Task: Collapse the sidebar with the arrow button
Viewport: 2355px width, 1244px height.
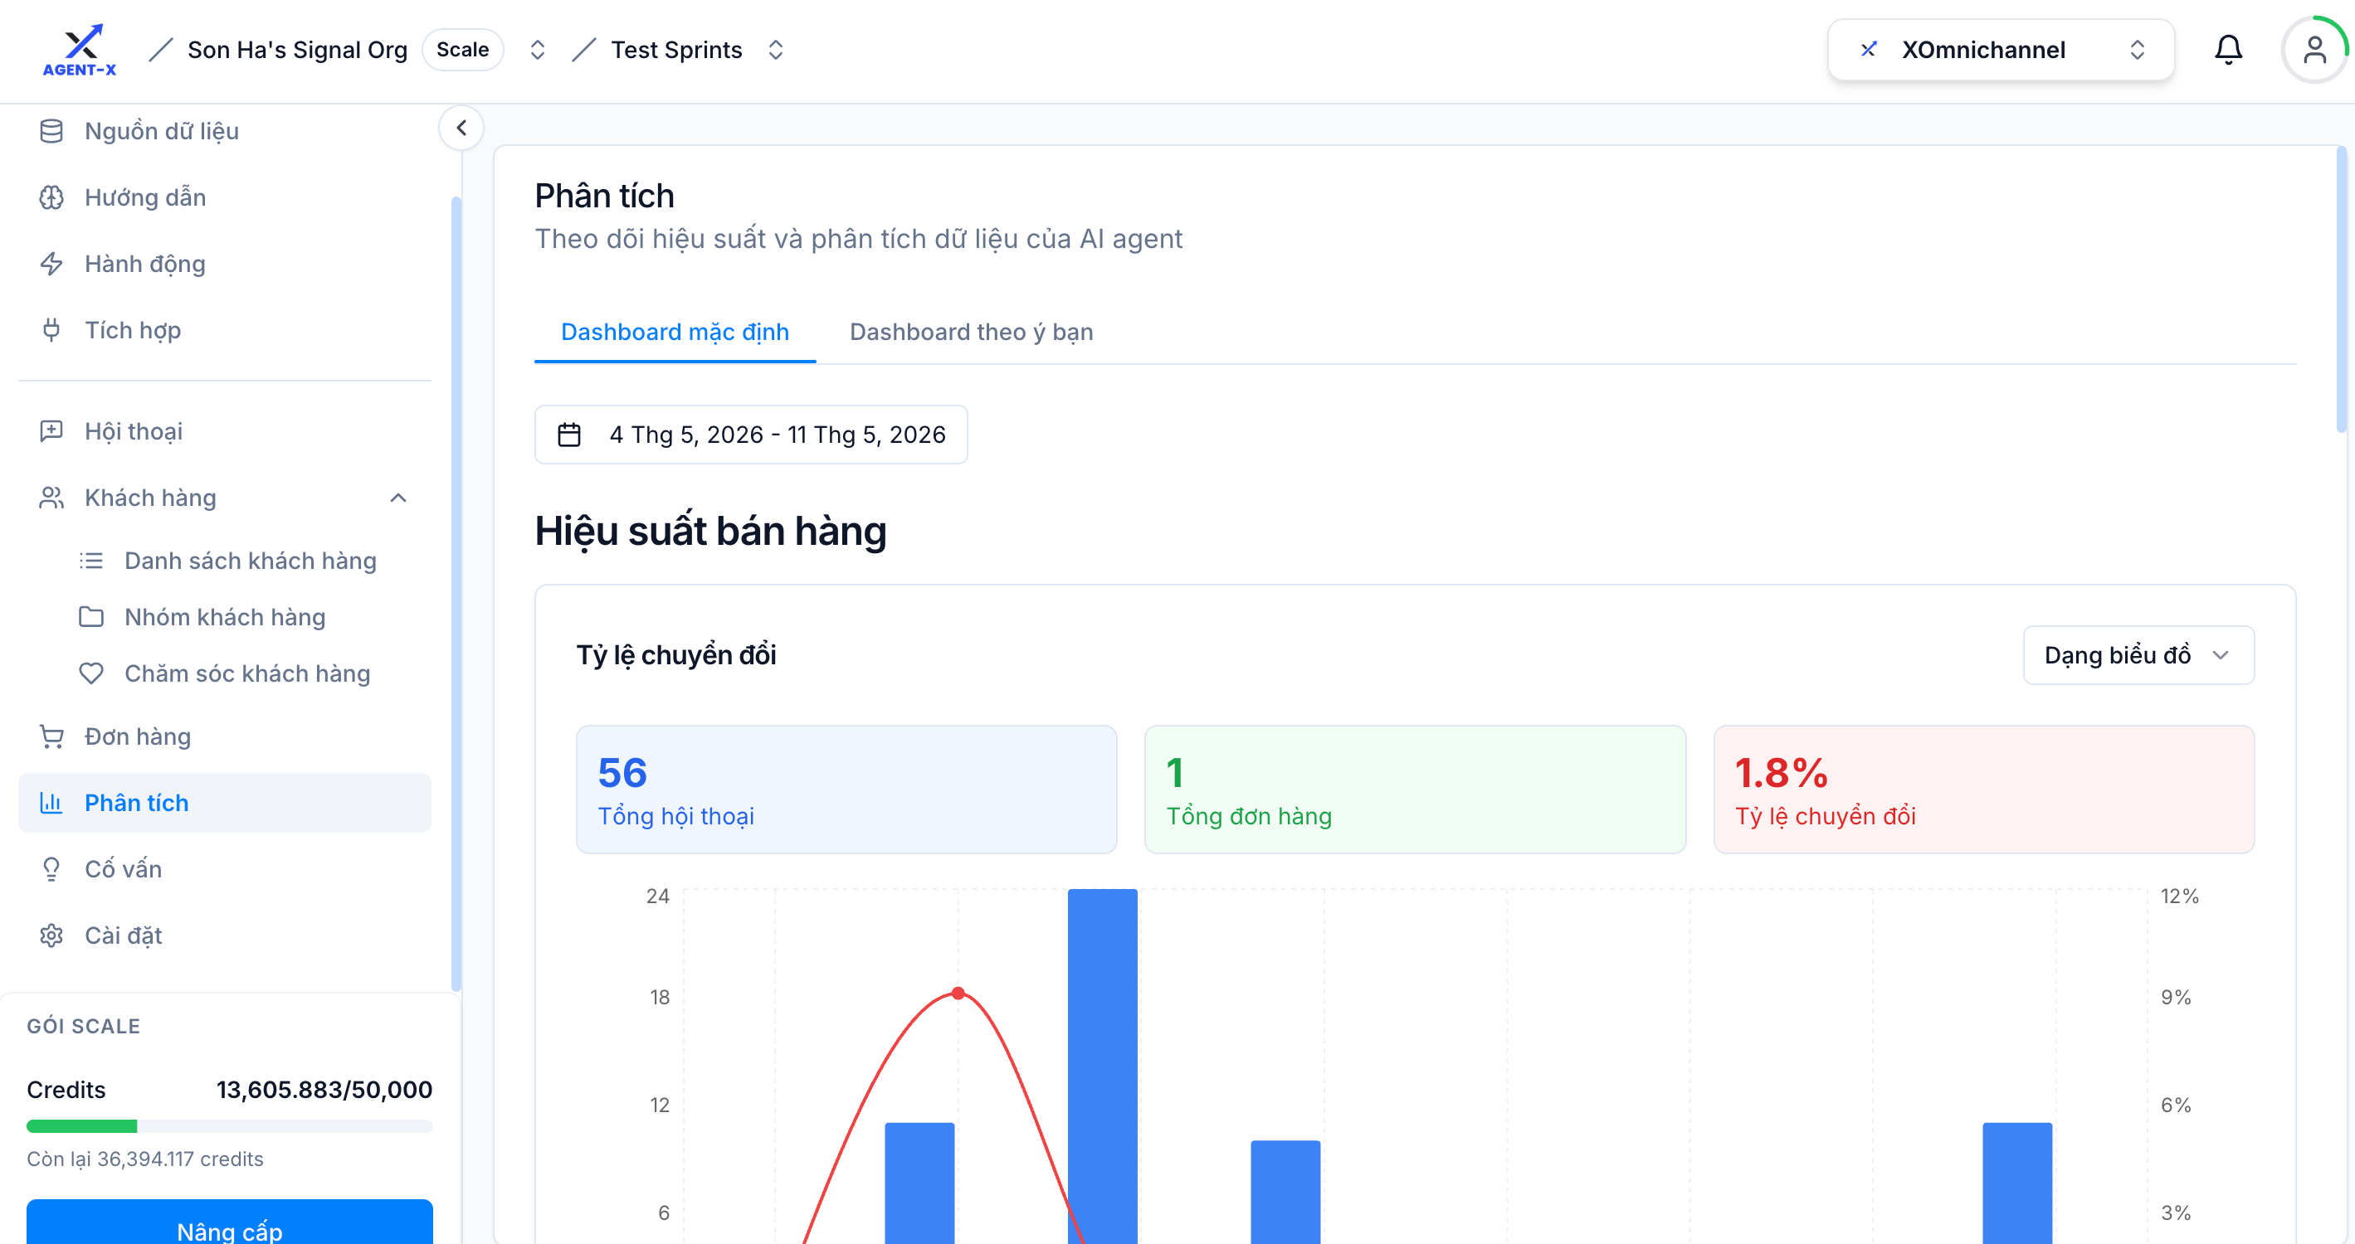Action: (x=461, y=128)
